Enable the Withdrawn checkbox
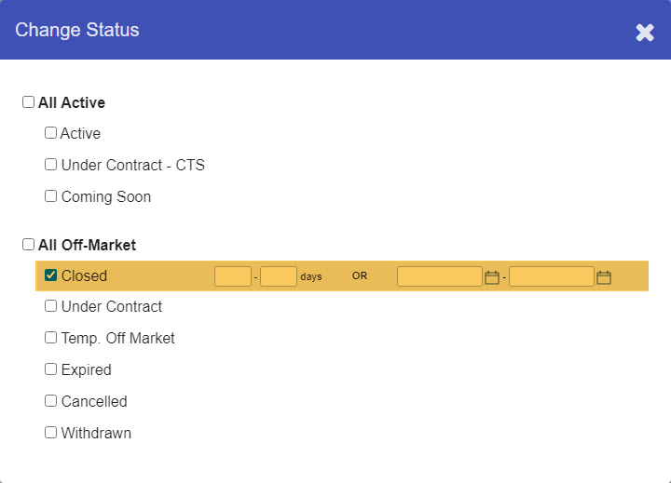 point(50,433)
